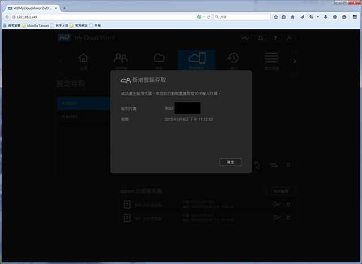
Task: Click the paper plane send icon
Action: pos(302,17)
